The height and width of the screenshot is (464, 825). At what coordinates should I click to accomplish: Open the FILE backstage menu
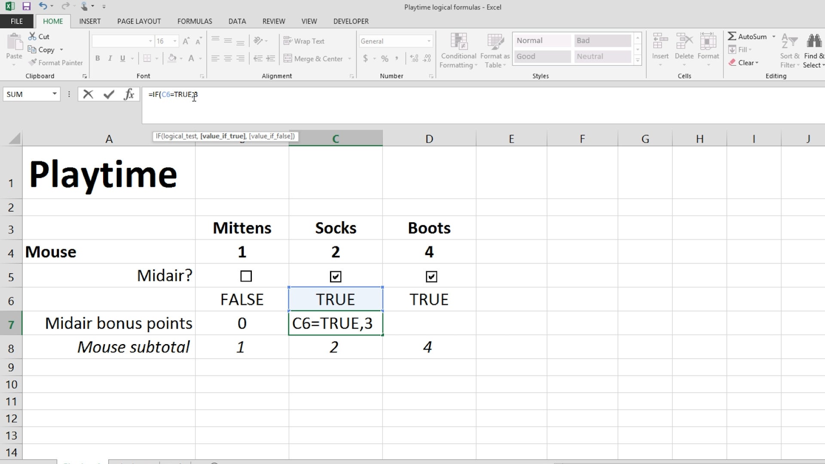(17, 21)
